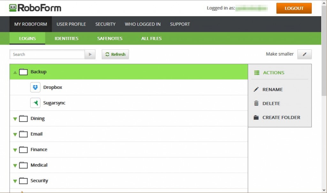
Task: Click the RoboForm logo
Action: tap(35, 8)
